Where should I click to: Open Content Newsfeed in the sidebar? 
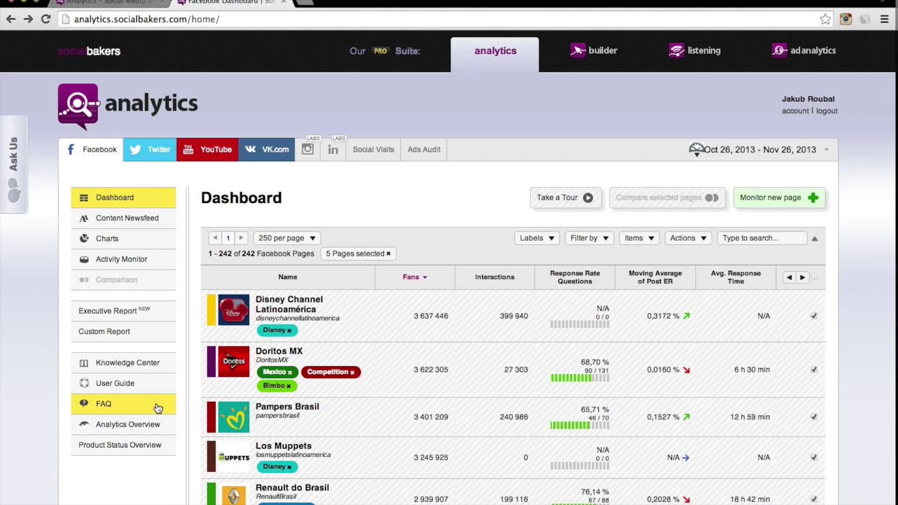tap(123, 218)
